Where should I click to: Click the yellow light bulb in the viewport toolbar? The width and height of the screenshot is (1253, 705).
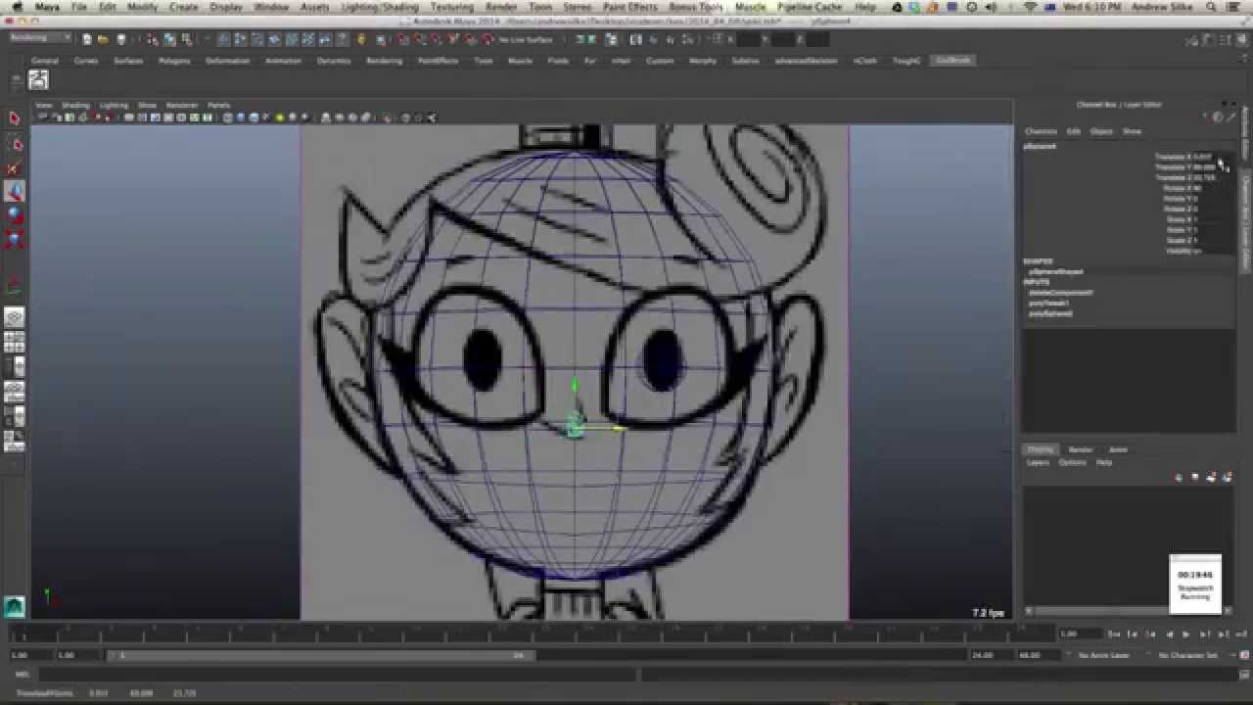(279, 117)
